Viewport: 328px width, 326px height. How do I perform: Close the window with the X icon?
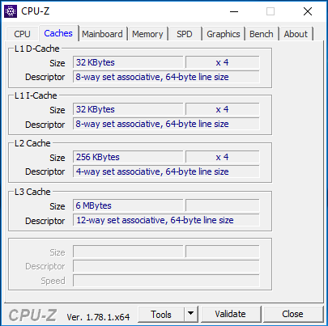(308, 11)
